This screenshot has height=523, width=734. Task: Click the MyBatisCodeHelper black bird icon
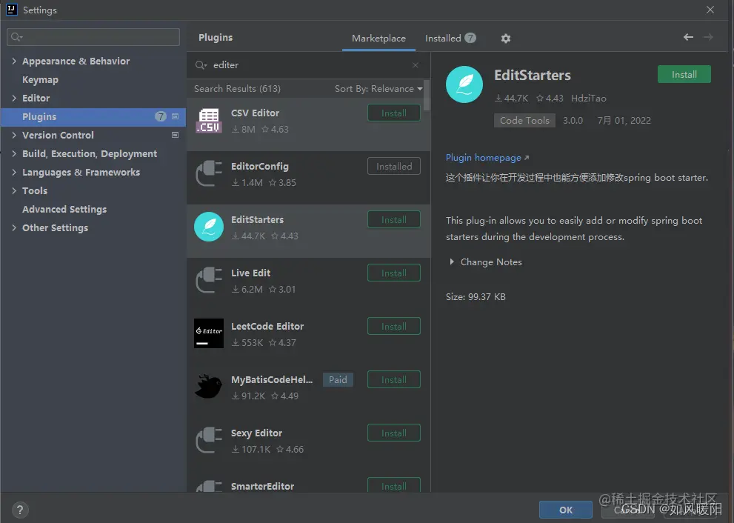(209, 387)
